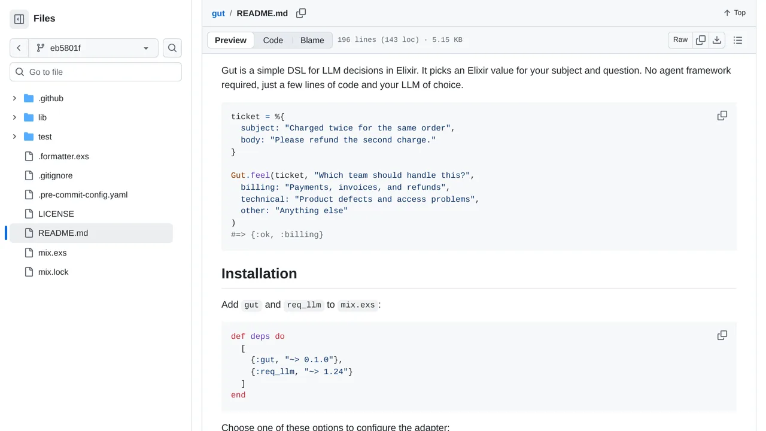Select README.md in the file tree
Image resolution: width=766 pixels, height=431 pixels.
(91, 233)
